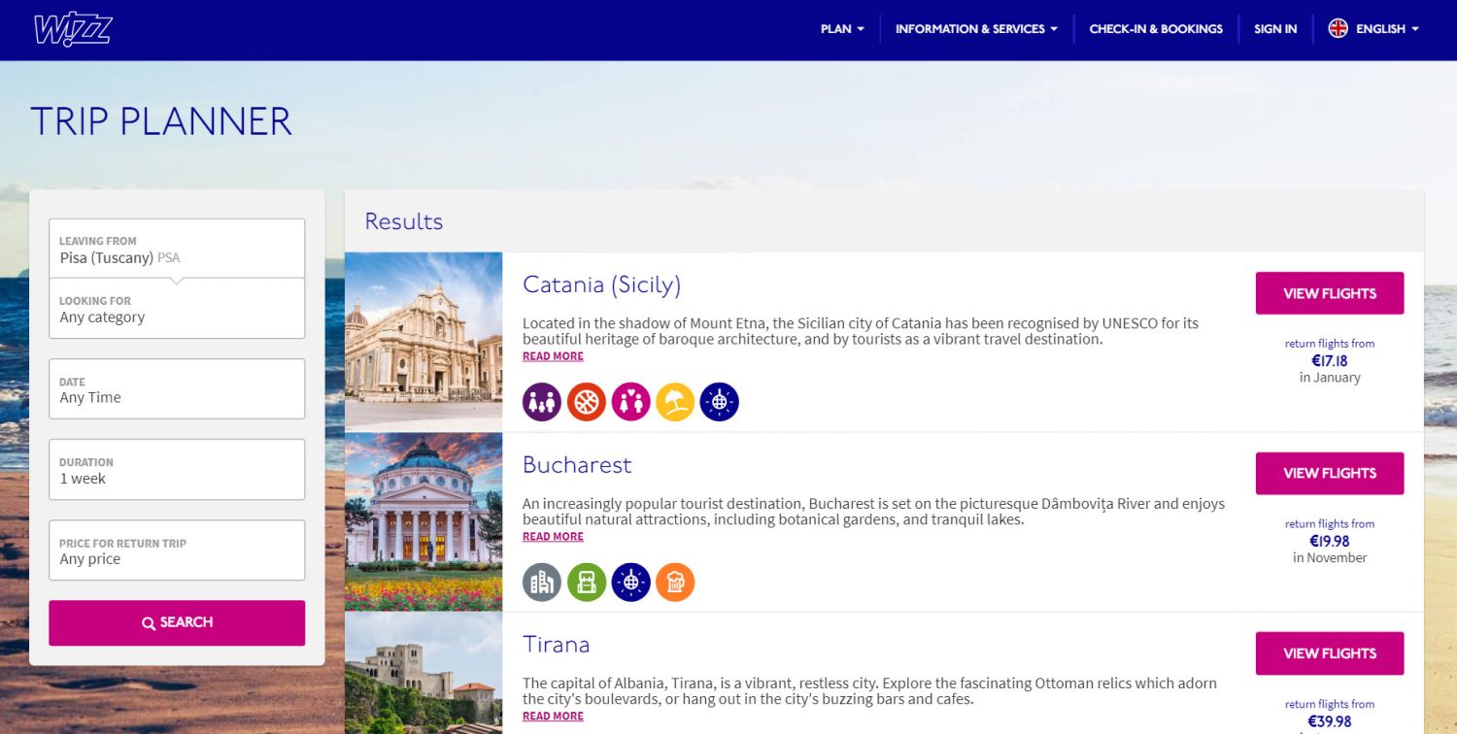Click the Catania cathedral thumbnail
The image size is (1457, 734).
(x=424, y=342)
